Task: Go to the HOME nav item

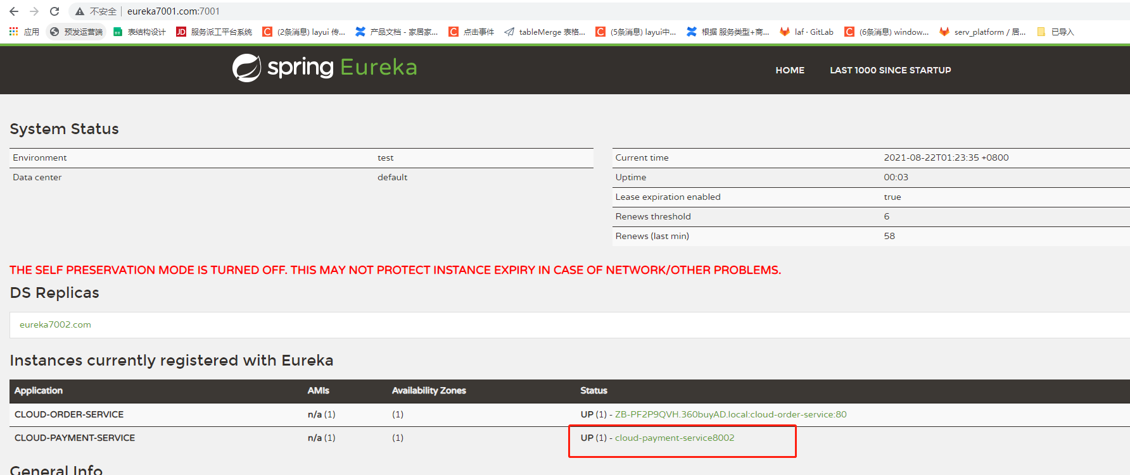Action: pos(790,70)
